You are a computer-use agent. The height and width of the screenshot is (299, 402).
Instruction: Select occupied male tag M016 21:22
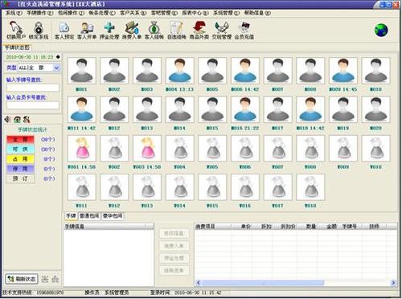[245, 109]
